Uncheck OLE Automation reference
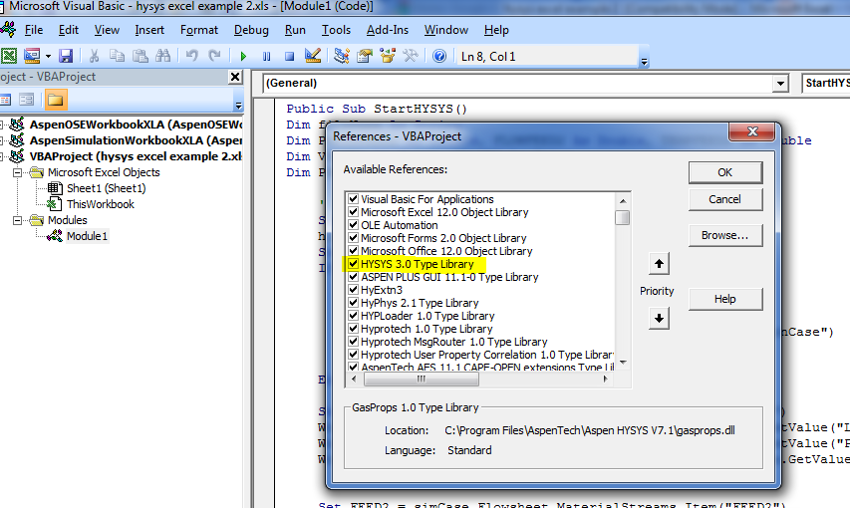Screen dimensions: 850x508 click(x=353, y=224)
